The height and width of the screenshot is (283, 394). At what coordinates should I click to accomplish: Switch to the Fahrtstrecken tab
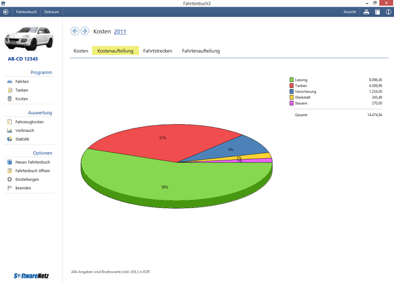click(x=158, y=51)
